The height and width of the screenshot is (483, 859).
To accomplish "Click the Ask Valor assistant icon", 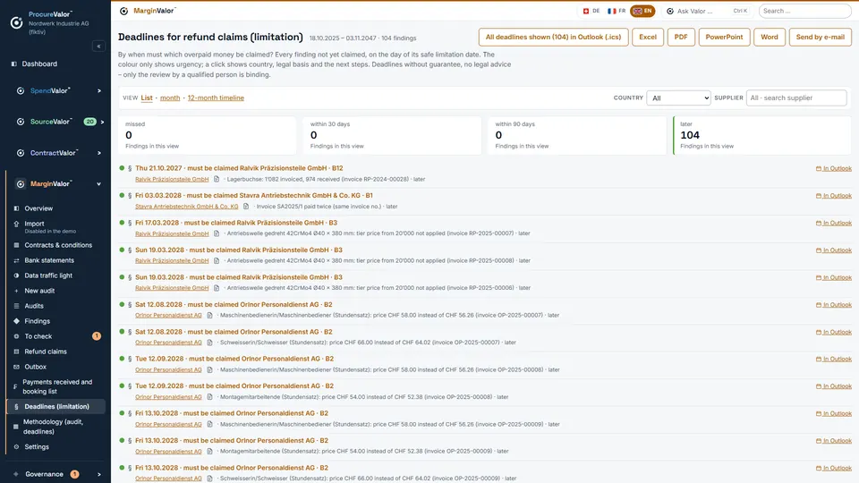I will click(670, 11).
